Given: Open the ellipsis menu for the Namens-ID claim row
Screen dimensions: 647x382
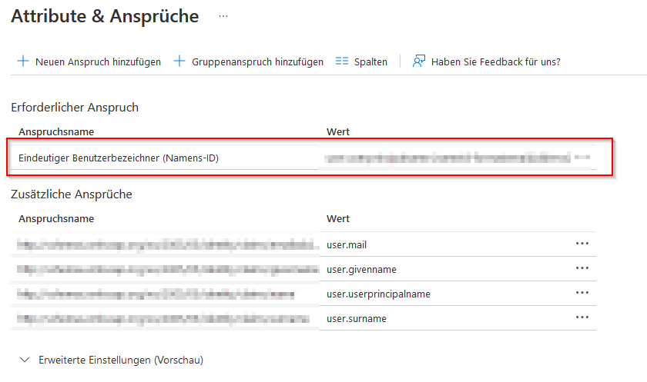Looking at the screenshot, I should (582, 158).
